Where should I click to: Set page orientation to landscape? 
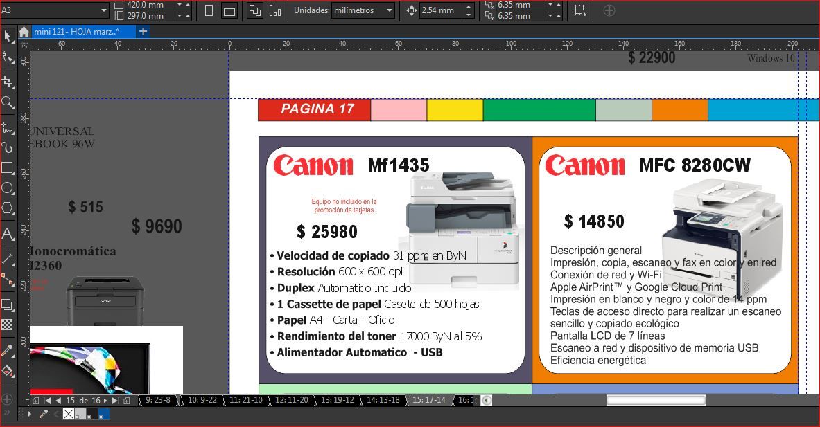(x=229, y=11)
